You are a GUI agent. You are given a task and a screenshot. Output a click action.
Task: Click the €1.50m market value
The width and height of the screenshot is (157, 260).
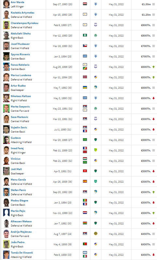pyautogui.click(x=146, y=4)
